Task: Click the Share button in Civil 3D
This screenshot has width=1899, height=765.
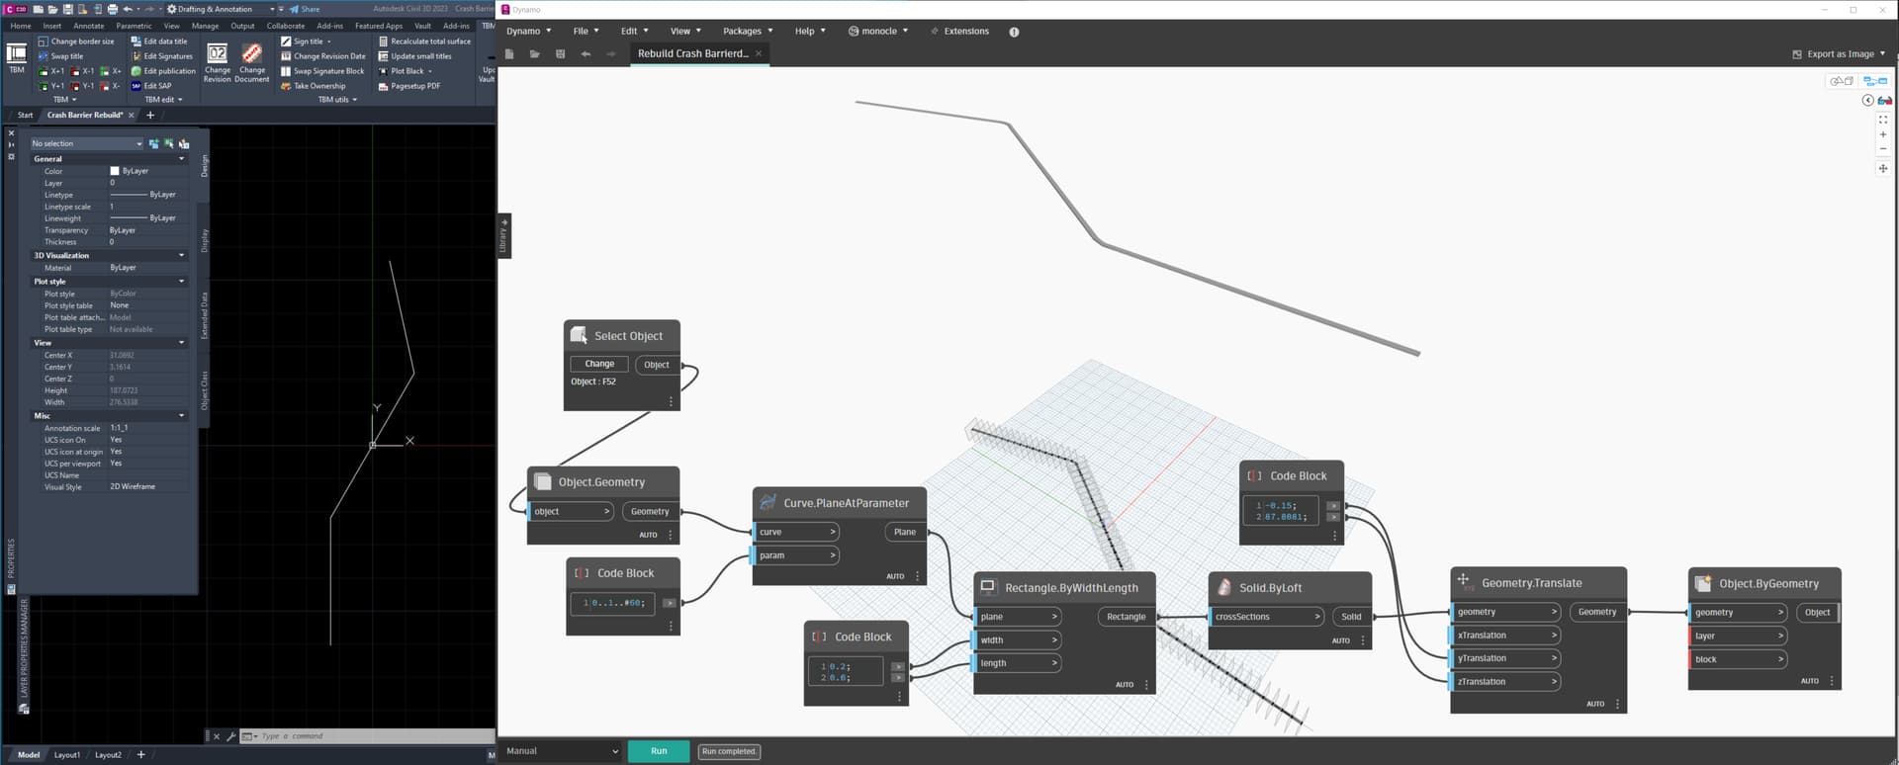Action: pyautogui.click(x=305, y=9)
